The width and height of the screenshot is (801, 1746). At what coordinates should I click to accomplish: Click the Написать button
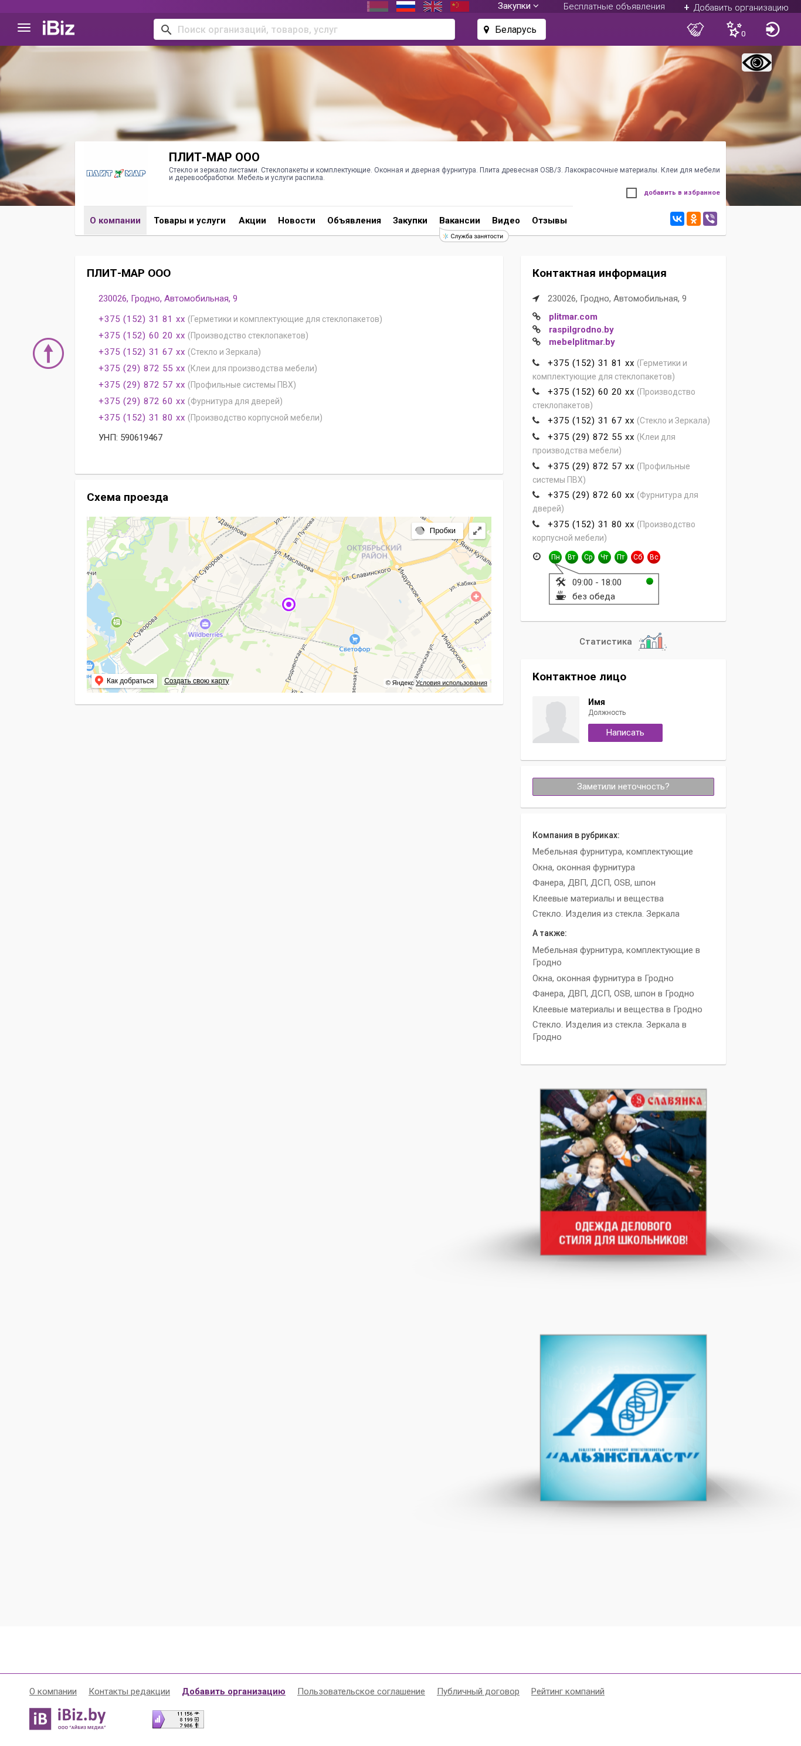point(625,733)
